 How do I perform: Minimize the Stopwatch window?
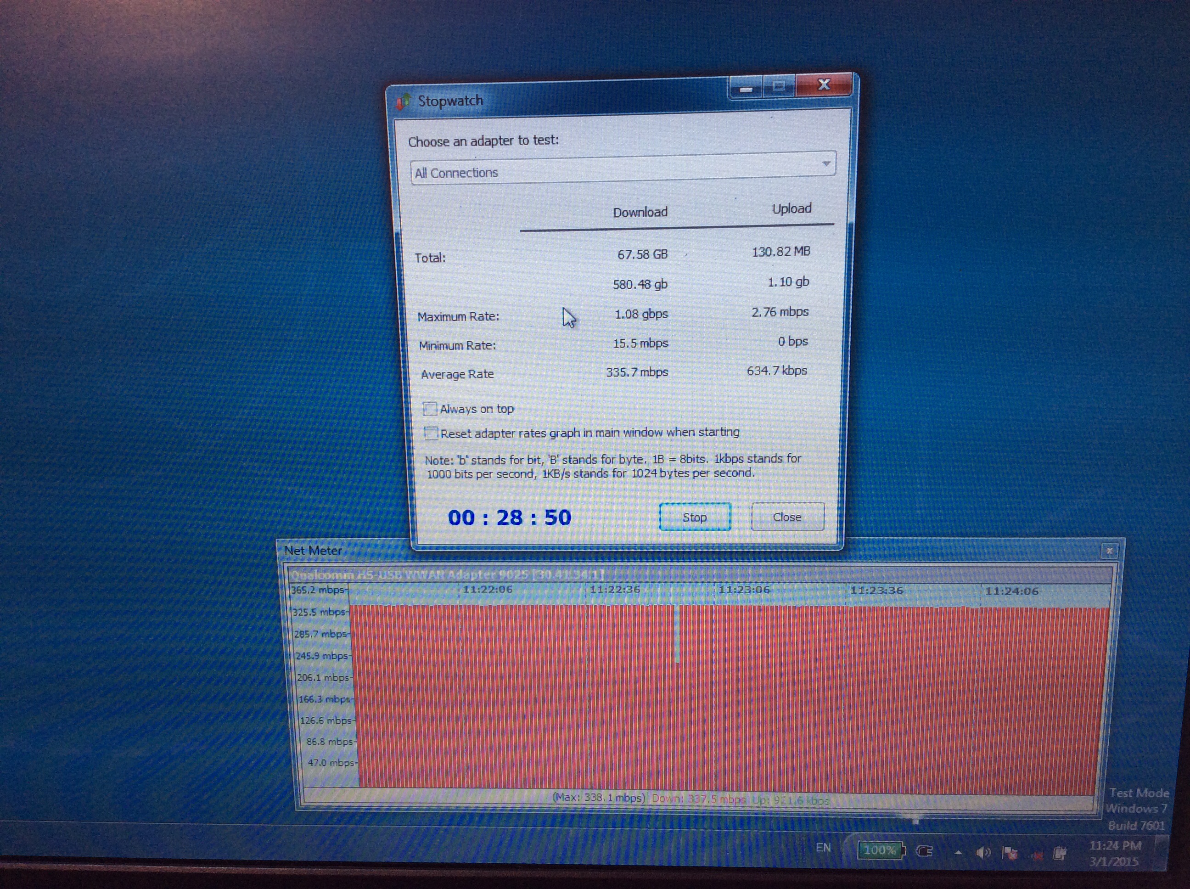click(x=746, y=88)
